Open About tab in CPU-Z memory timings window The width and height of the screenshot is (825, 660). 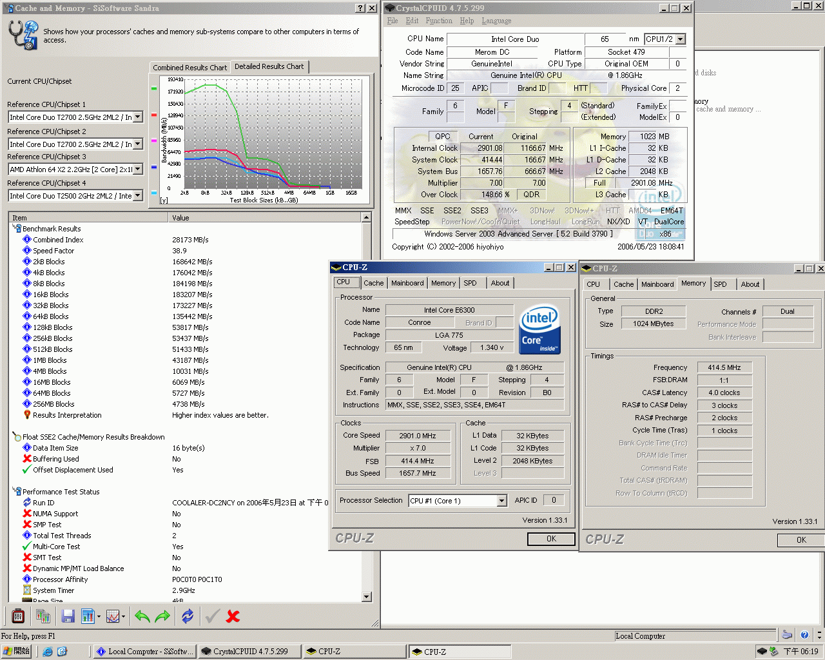750,284
